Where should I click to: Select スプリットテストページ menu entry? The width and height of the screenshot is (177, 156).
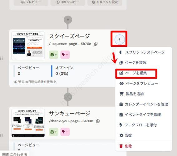(142, 52)
